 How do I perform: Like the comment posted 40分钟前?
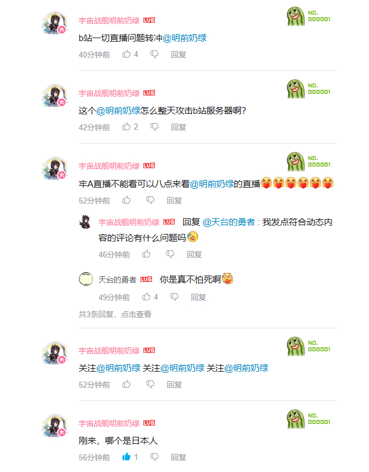(126, 54)
